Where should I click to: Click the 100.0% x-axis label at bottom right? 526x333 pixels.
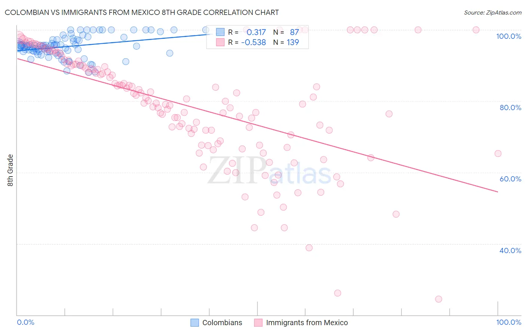(508, 322)
